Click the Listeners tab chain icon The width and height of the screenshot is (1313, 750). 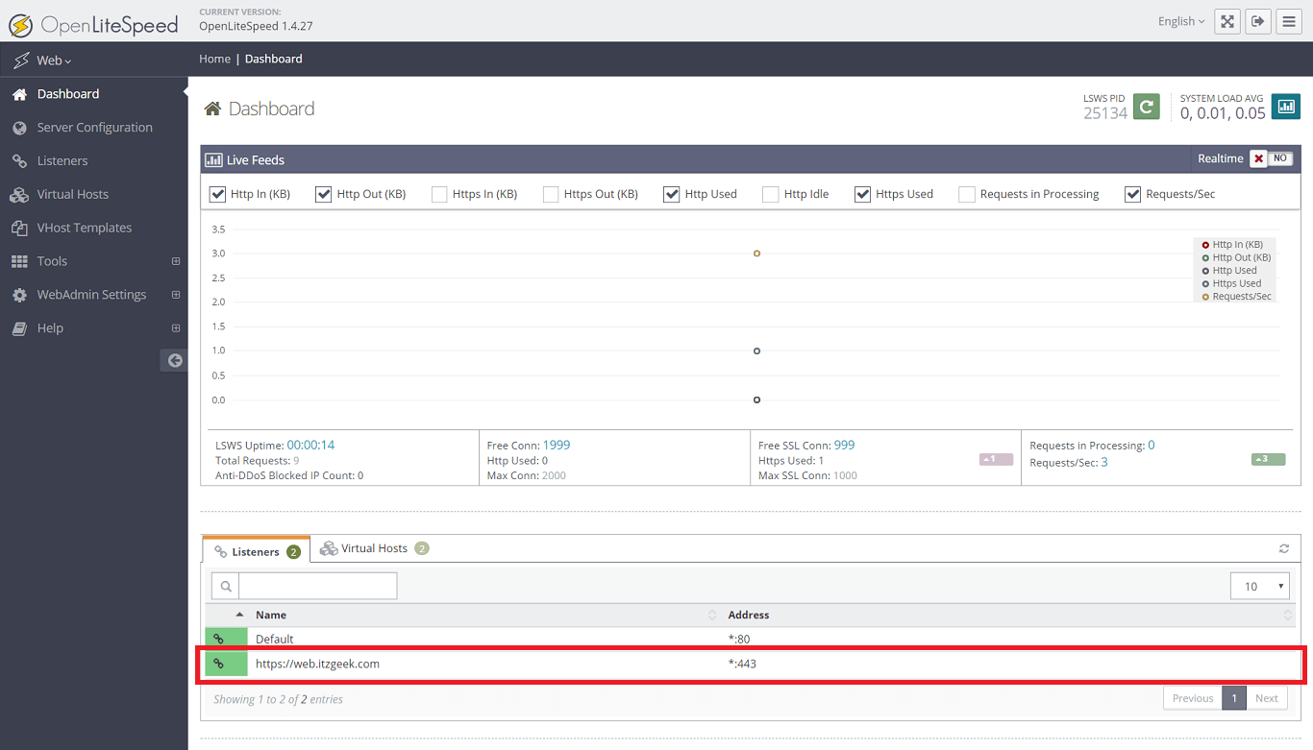click(221, 552)
